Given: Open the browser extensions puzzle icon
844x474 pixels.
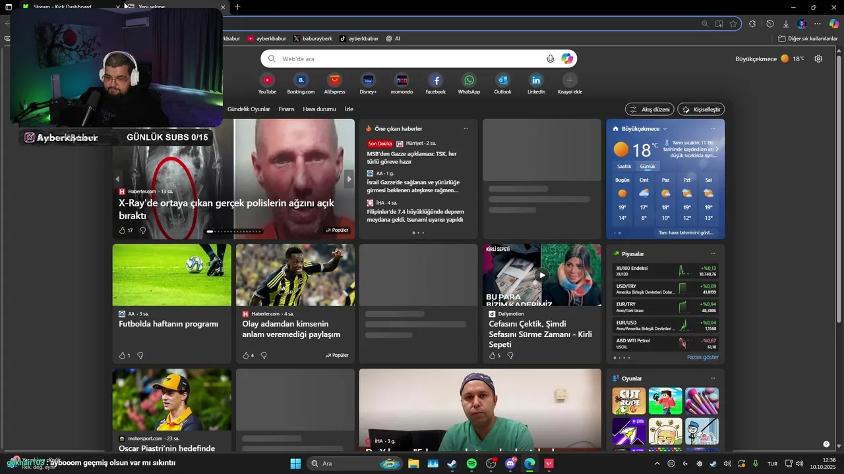Looking at the screenshot, I should pos(752,24).
